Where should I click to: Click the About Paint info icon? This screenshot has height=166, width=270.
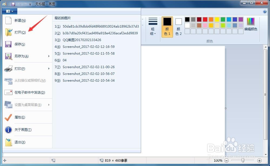pos(8,130)
